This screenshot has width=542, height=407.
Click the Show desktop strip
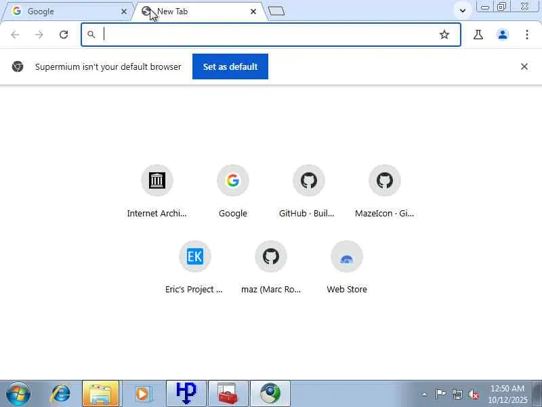tap(537, 394)
